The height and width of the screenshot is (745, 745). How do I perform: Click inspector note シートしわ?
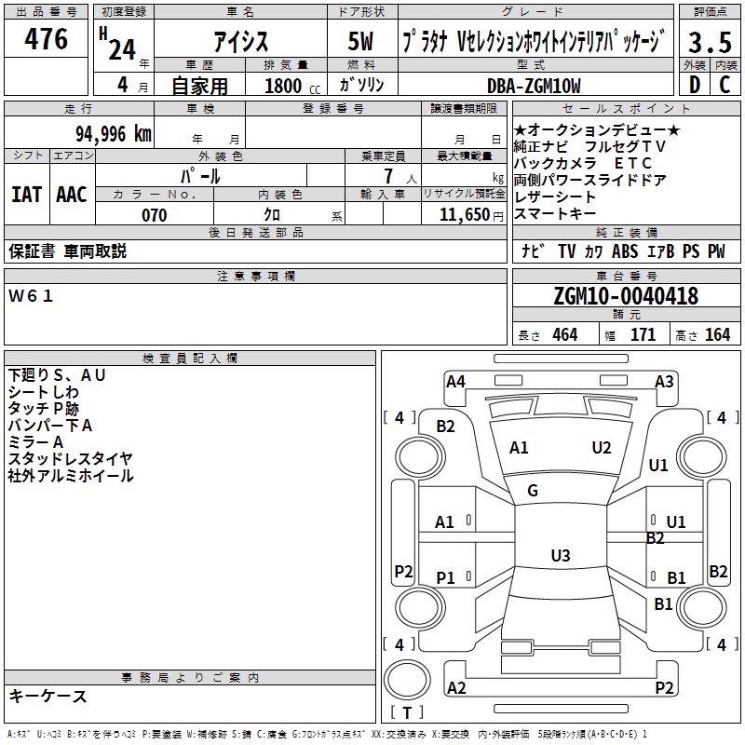pyautogui.click(x=43, y=392)
